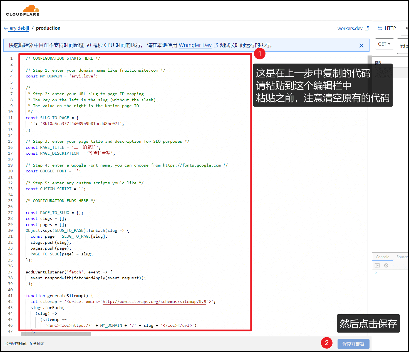The height and width of the screenshot is (352, 409).
Task: Place cursor on the CUSTOM_SCRIPT line
Action: [x=56, y=189]
